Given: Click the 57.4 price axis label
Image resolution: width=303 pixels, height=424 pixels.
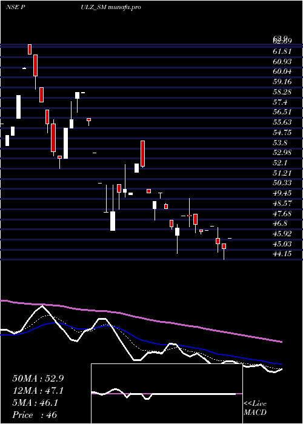Looking at the screenshot, I should pos(280,102).
